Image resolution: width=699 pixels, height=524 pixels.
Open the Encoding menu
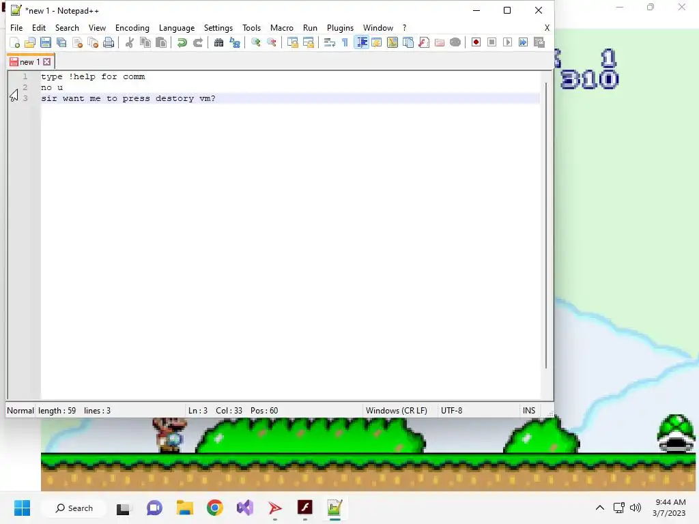(x=132, y=27)
